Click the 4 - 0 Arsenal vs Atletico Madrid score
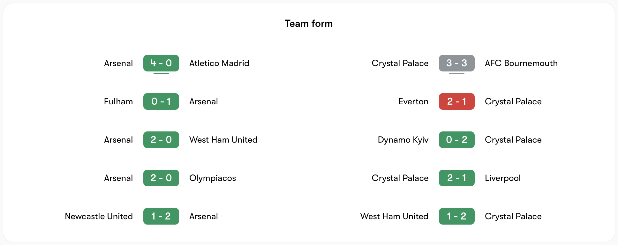The height and width of the screenshot is (245, 618). (161, 63)
